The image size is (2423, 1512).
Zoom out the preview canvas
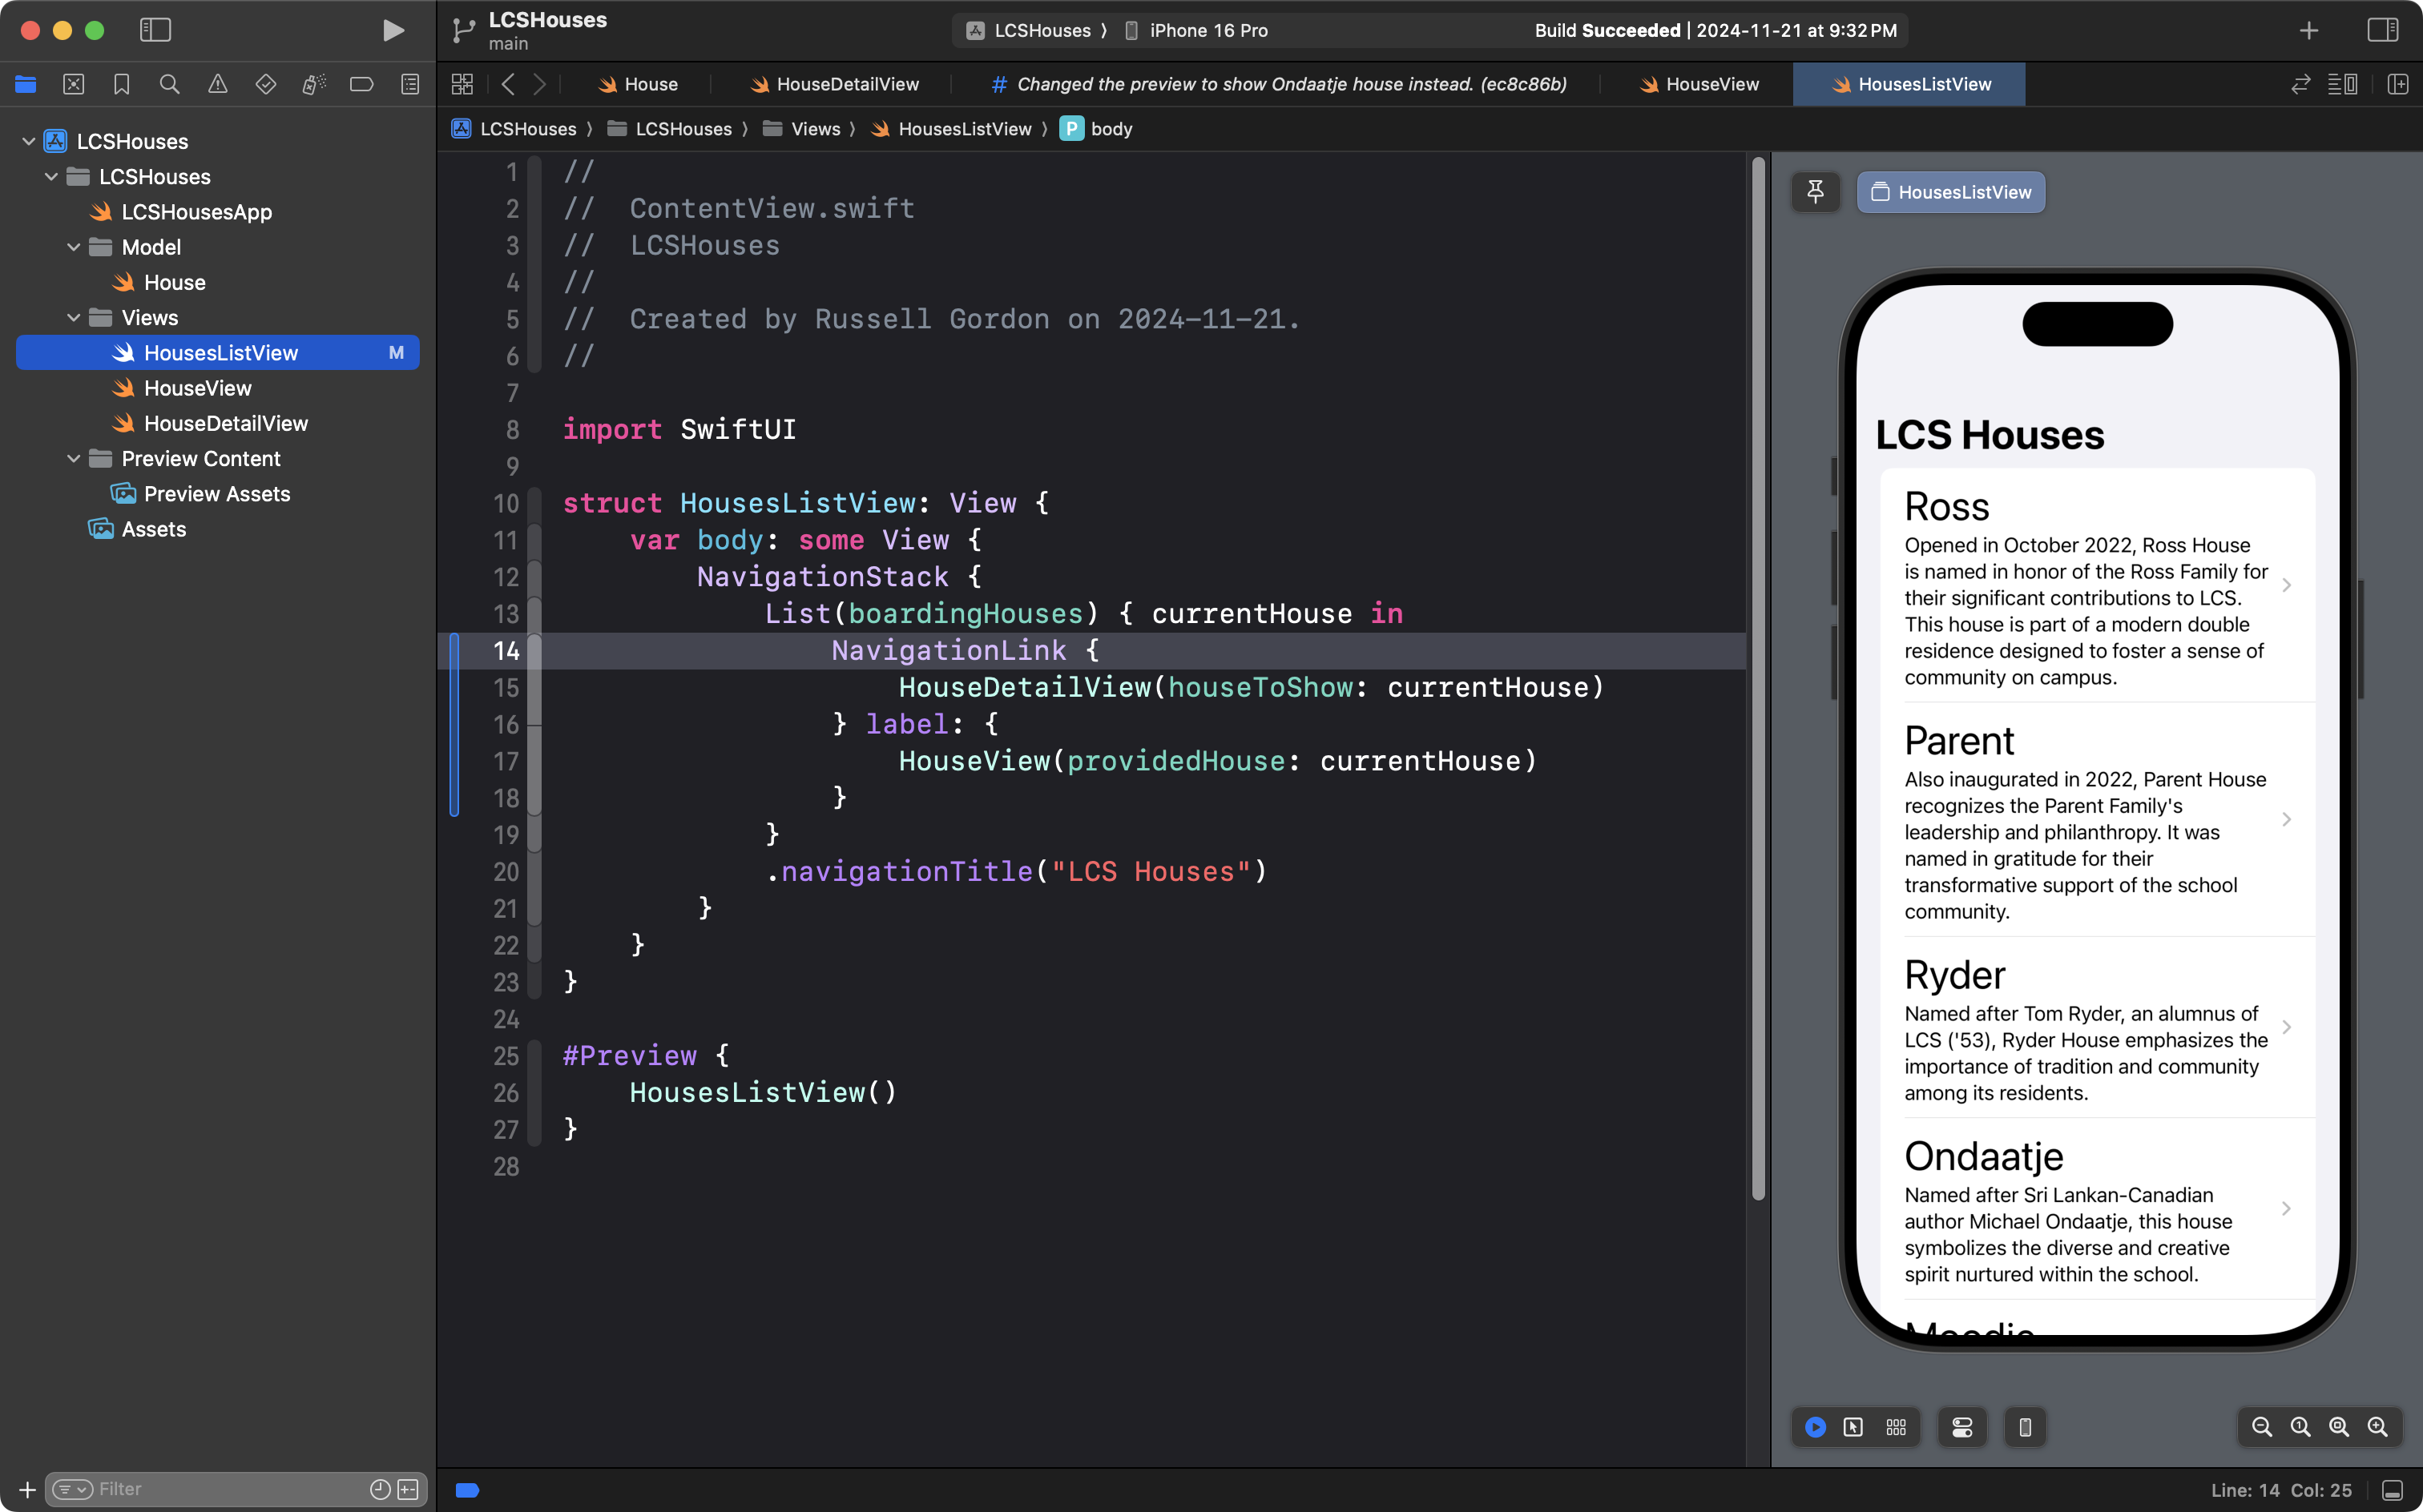2261,1427
